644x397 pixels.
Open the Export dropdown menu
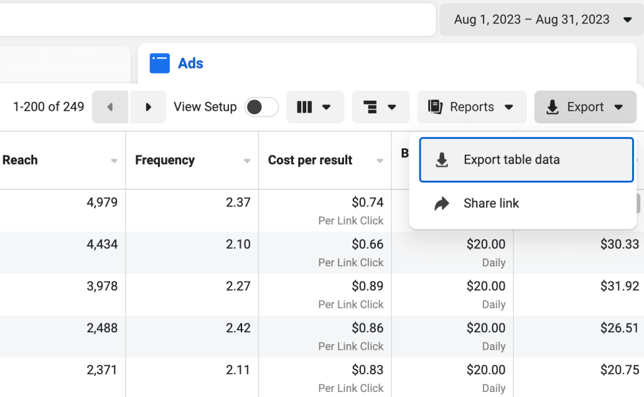tap(585, 107)
